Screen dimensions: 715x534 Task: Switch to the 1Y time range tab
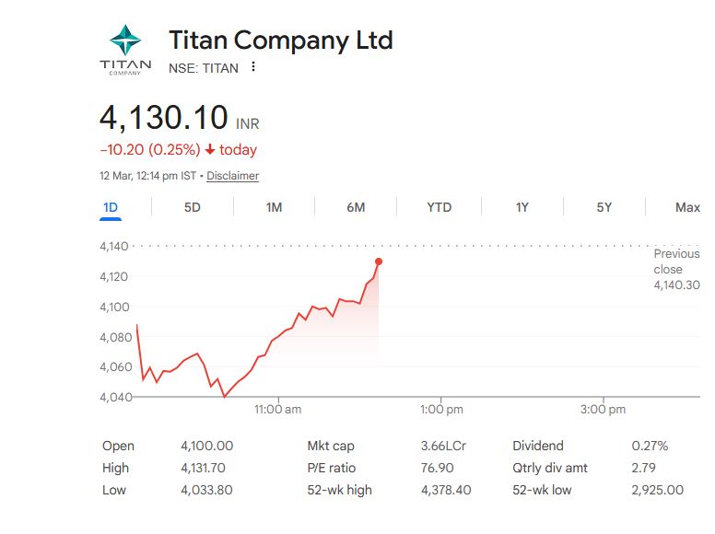coord(522,207)
